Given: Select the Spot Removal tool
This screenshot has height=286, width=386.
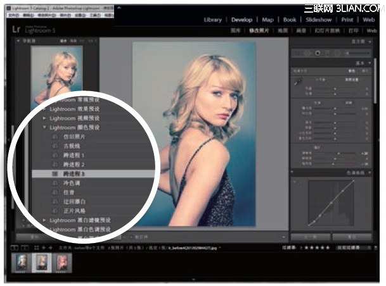Looking at the screenshot, I should click(x=307, y=53).
